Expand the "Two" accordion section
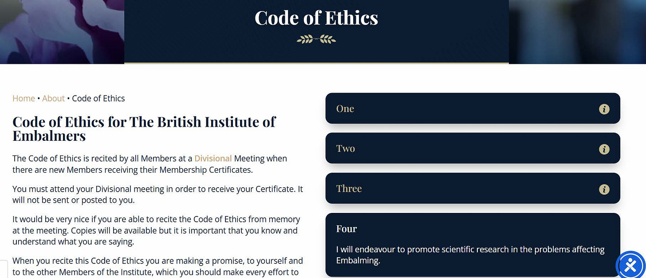Screen dimensions: 646x278 (473, 148)
